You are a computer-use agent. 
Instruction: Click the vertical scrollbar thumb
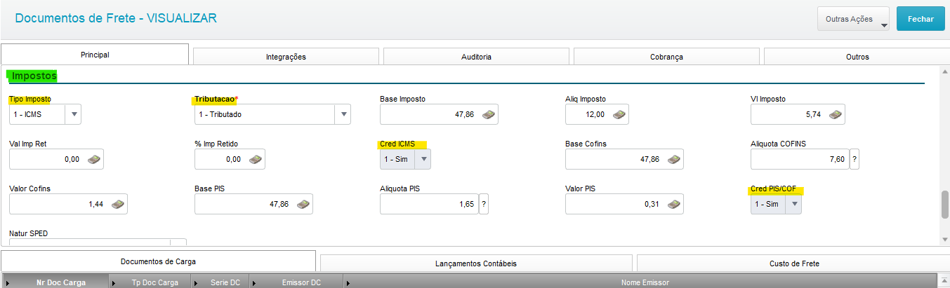point(944,204)
